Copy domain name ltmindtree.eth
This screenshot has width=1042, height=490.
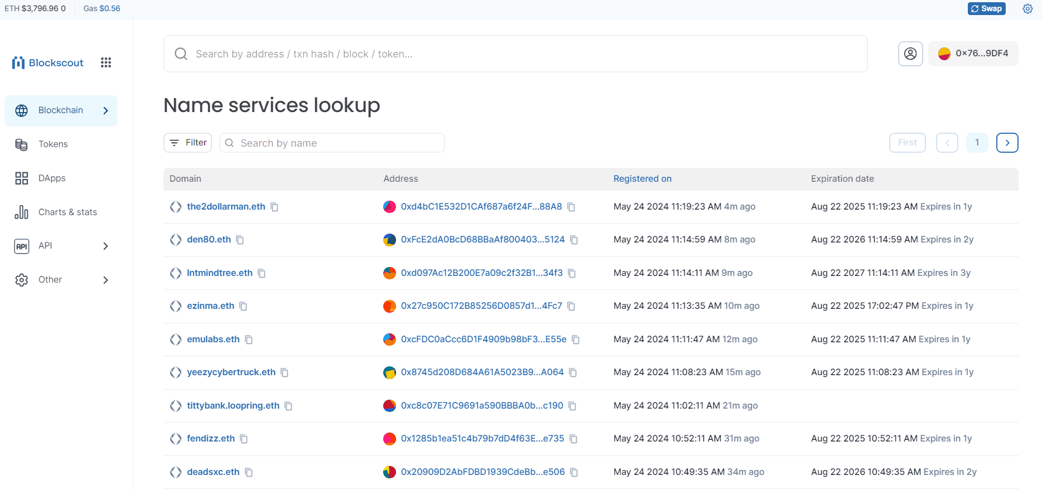pyautogui.click(x=262, y=273)
